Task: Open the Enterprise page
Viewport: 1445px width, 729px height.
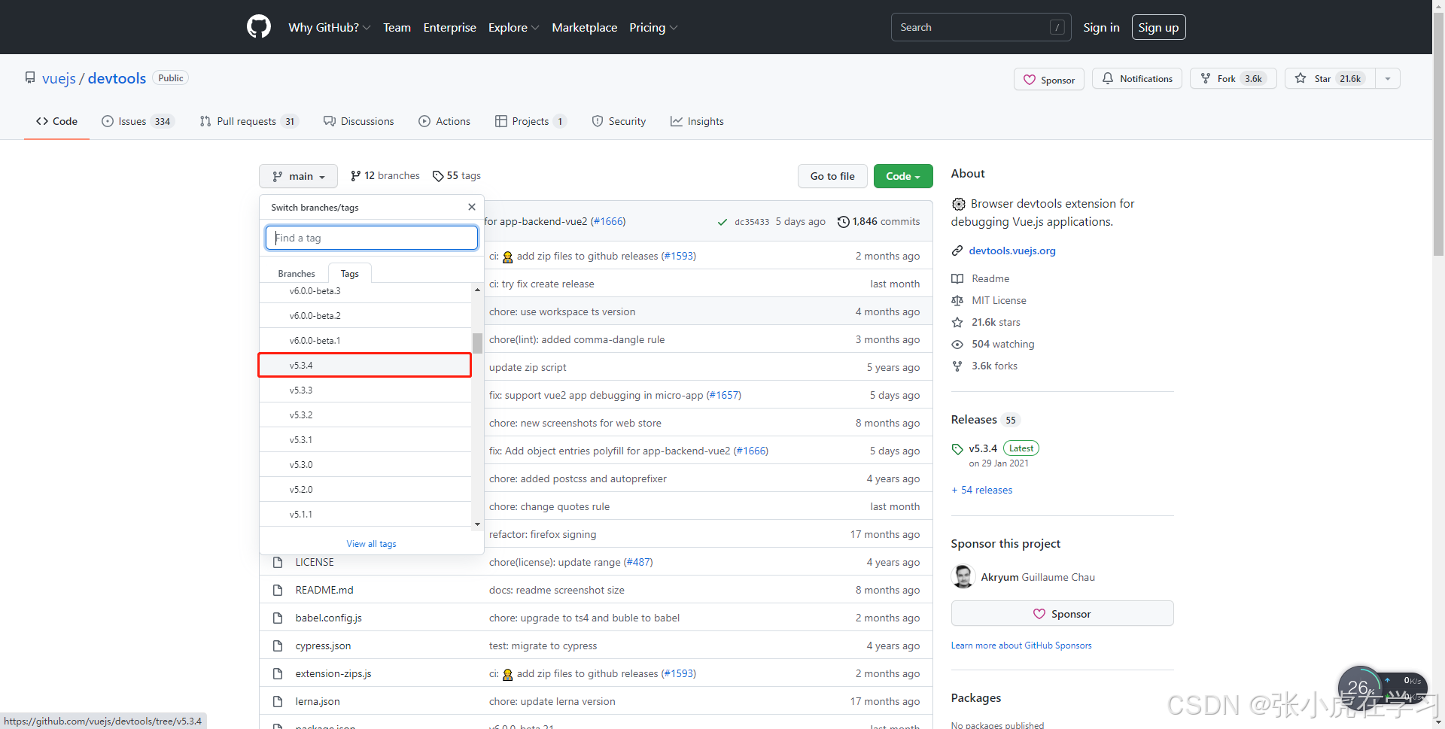Action: coord(449,27)
